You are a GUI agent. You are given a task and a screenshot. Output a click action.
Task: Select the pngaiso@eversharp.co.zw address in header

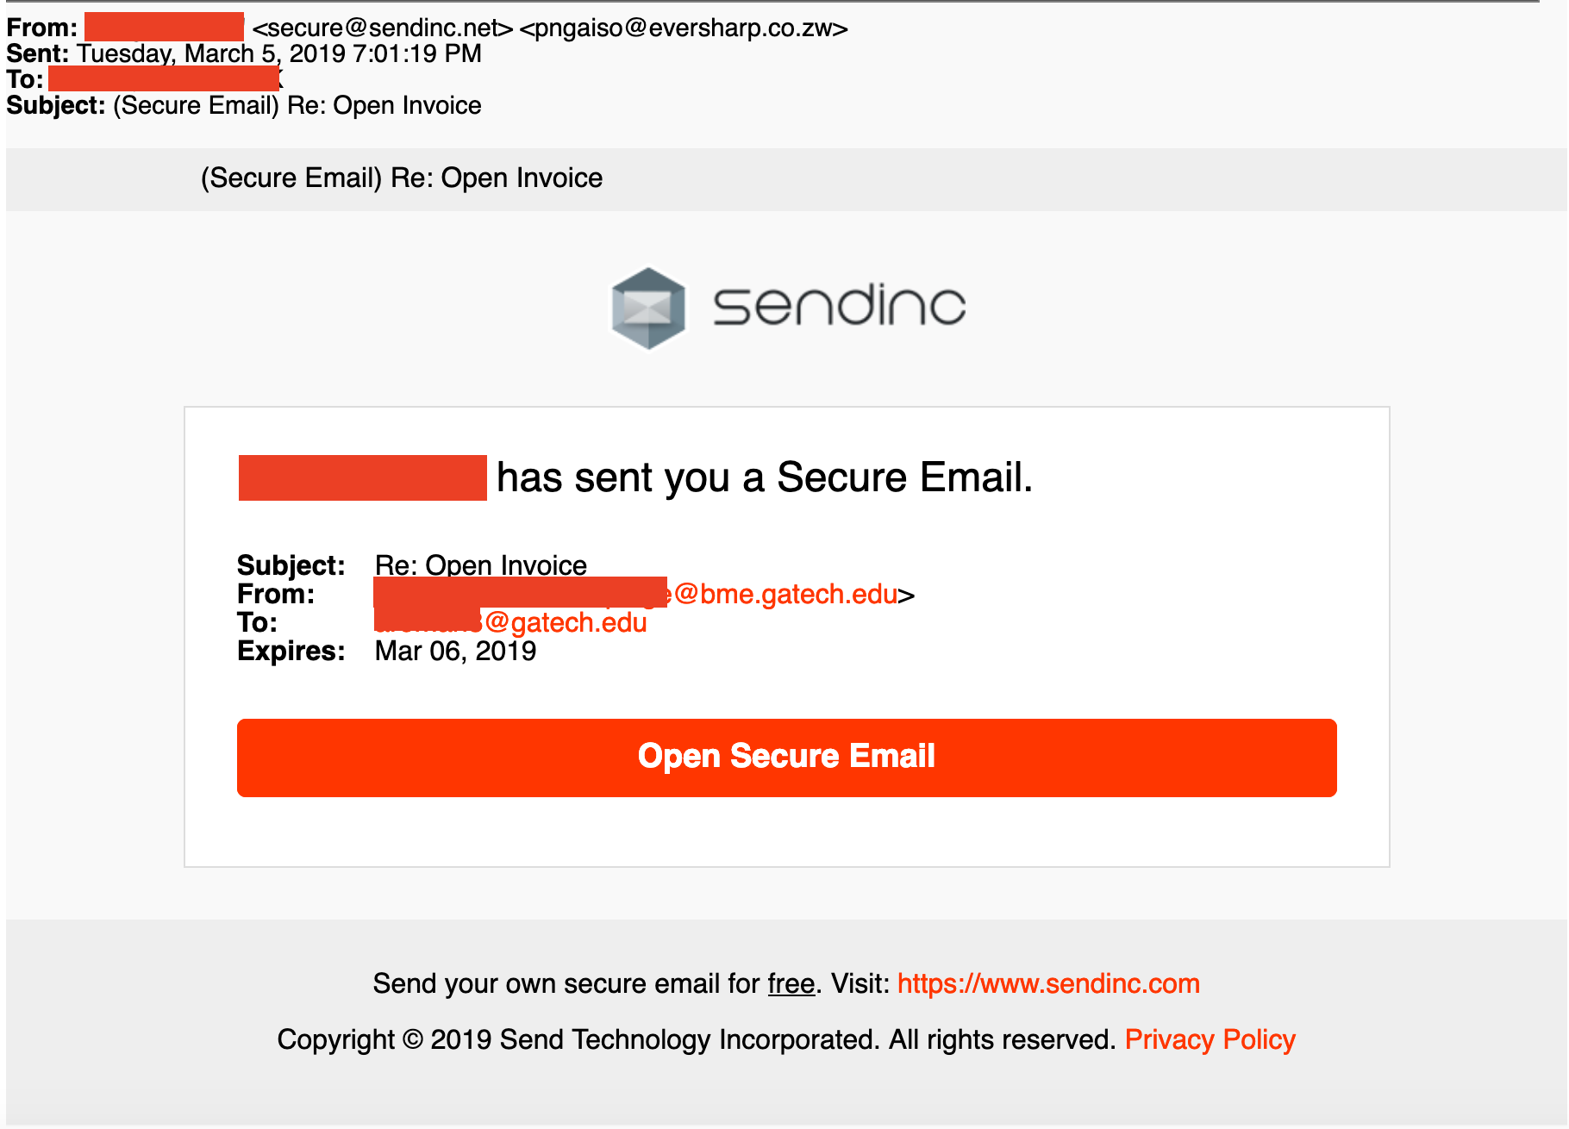click(684, 28)
